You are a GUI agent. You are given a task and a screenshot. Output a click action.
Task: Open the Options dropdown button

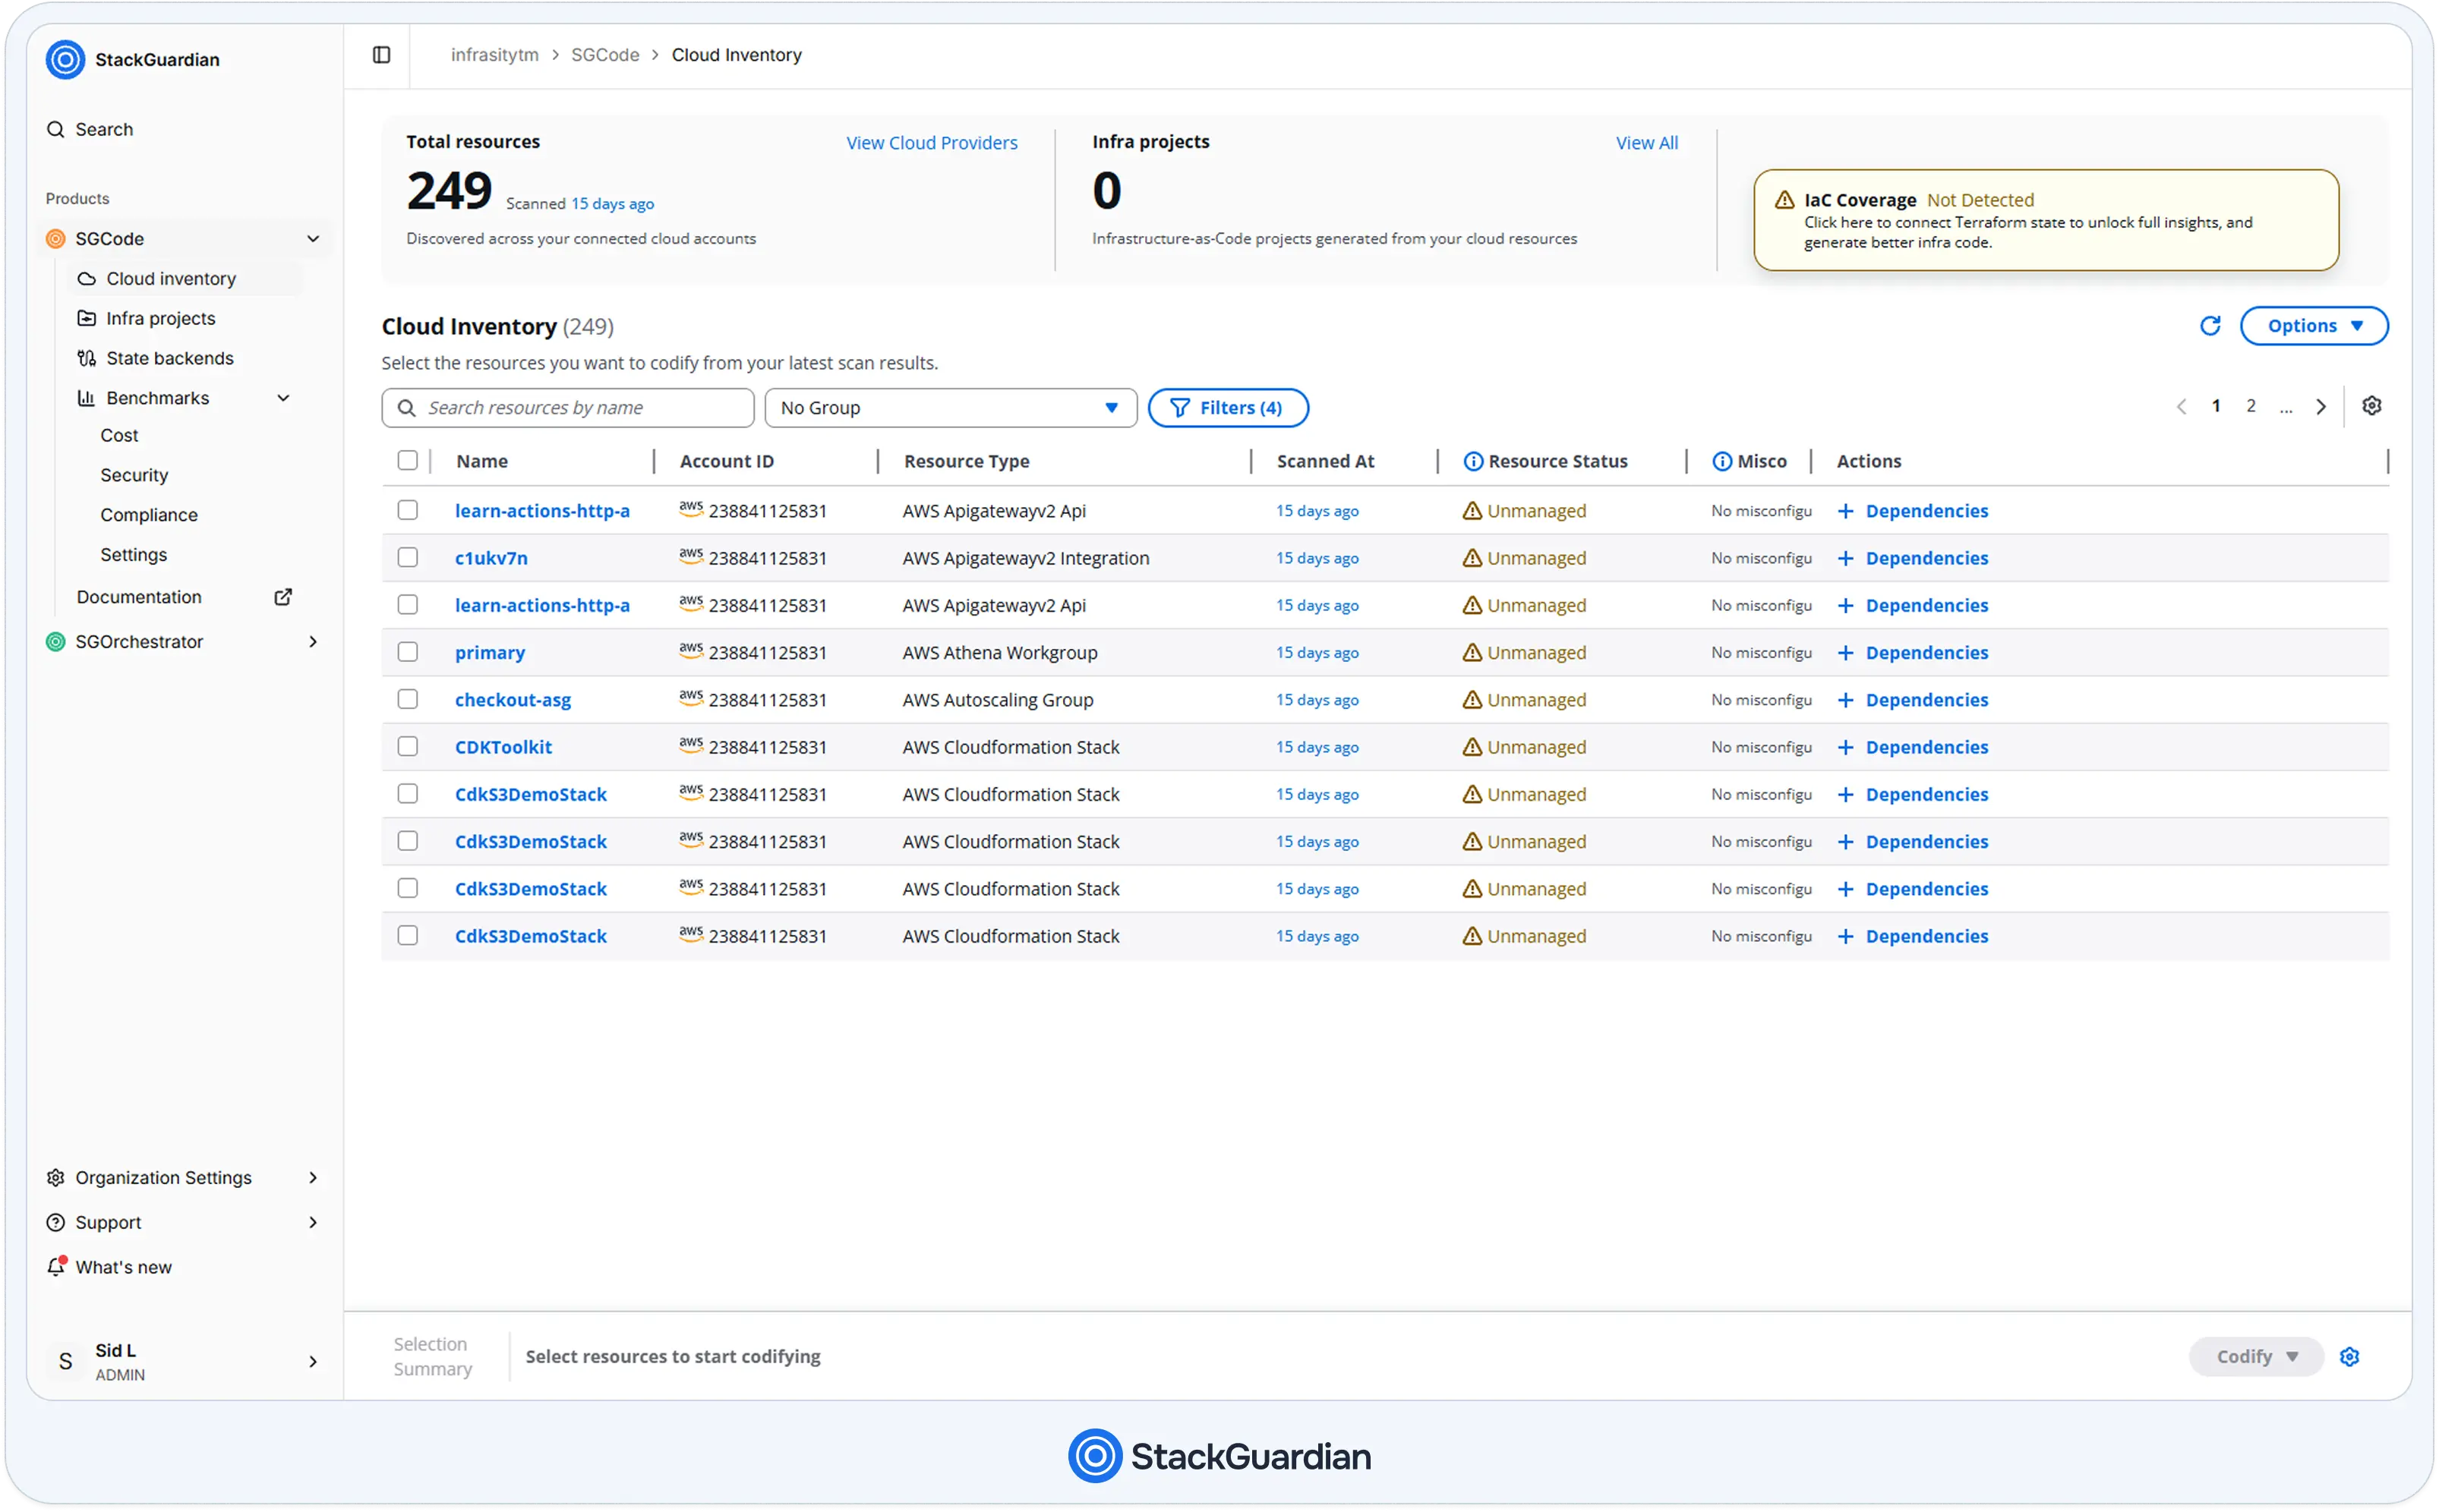click(2313, 326)
